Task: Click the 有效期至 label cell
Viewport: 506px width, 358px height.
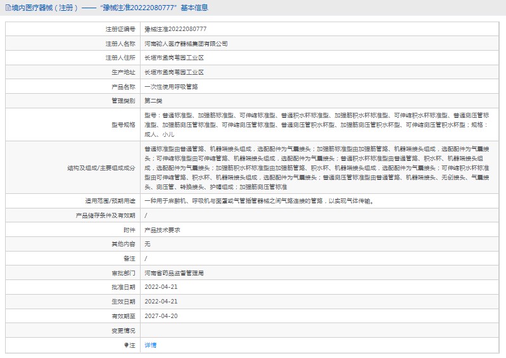Action: point(73,316)
